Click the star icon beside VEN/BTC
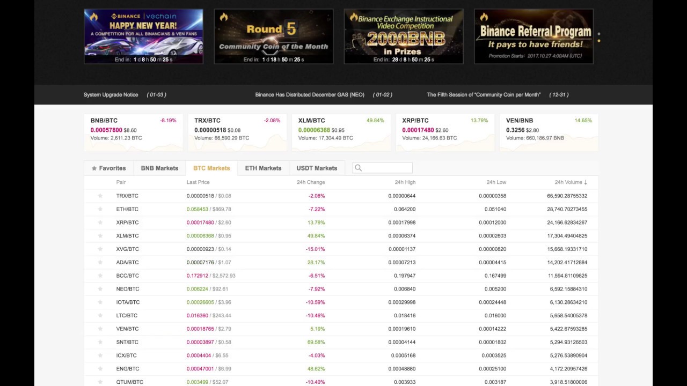This screenshot has height=386, width=687. coord(100,329)
